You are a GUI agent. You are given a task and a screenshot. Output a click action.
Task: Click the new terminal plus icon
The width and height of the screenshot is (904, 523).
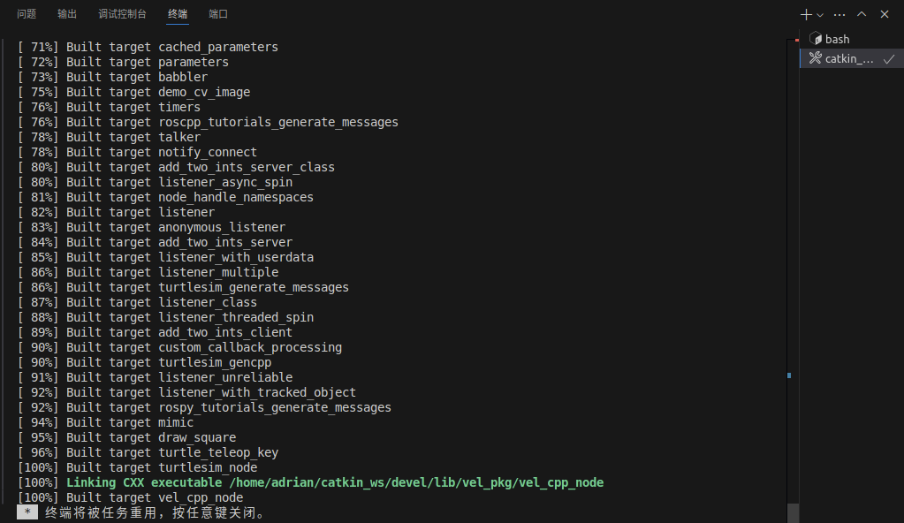(806, 14)
